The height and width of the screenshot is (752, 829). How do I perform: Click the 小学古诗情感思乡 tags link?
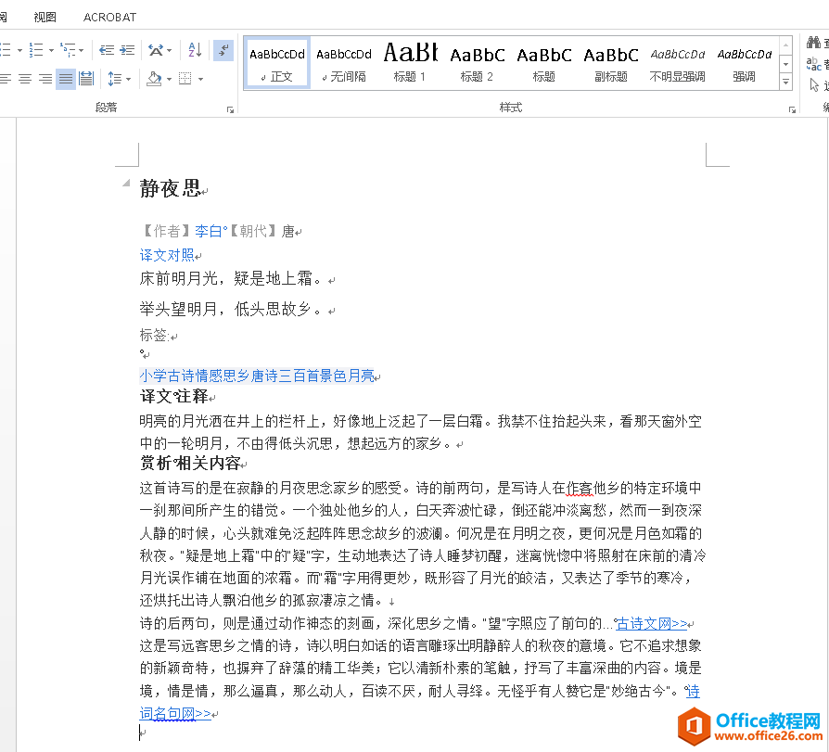(x=257, y=376)
